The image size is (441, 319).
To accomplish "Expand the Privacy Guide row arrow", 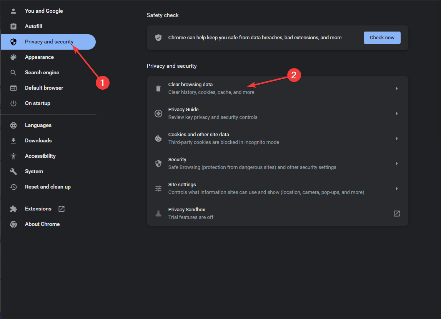I will 397,114.
